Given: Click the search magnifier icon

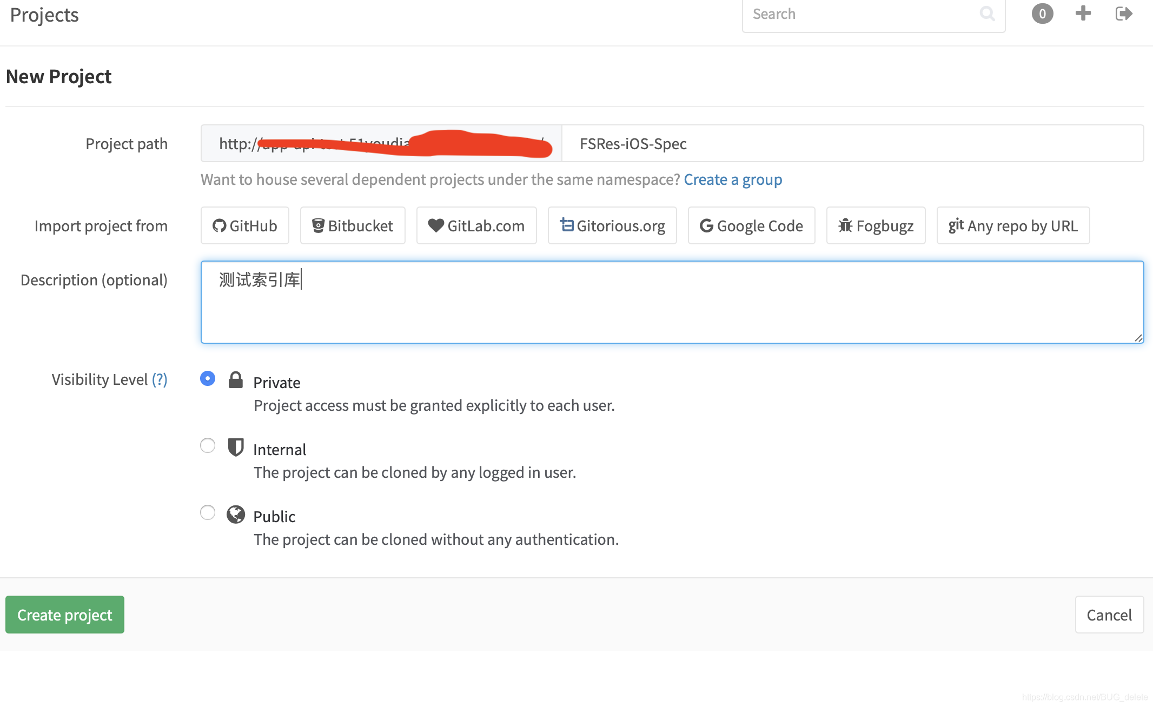Looking at the screenshot, I should tap(987, 14).
